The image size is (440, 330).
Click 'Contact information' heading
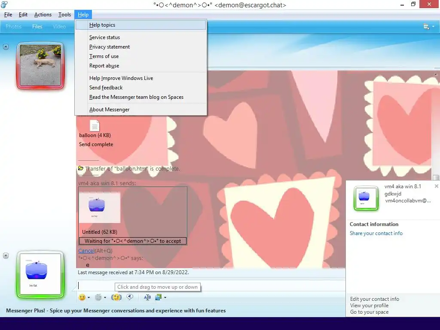(374, 224)
